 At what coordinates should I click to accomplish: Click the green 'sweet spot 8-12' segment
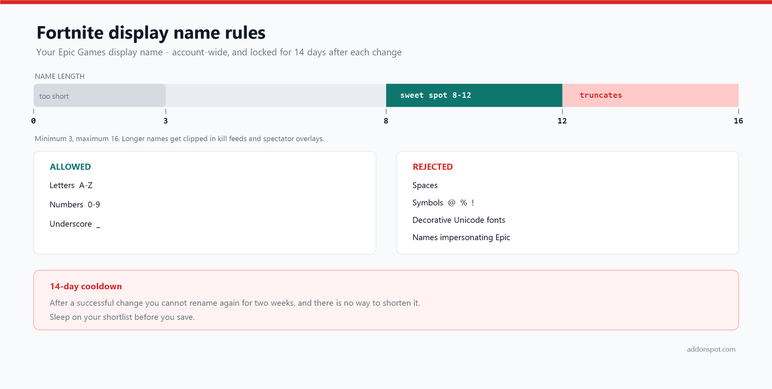[474, 95]
